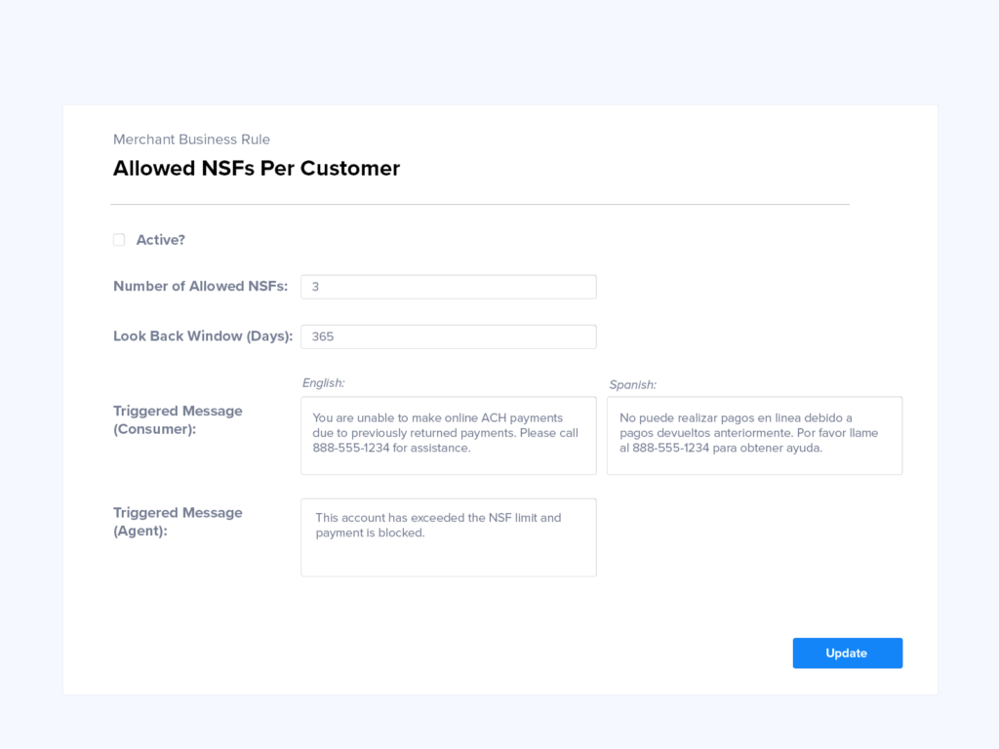Edit the English consumer message box

click(x=449, y=436)
